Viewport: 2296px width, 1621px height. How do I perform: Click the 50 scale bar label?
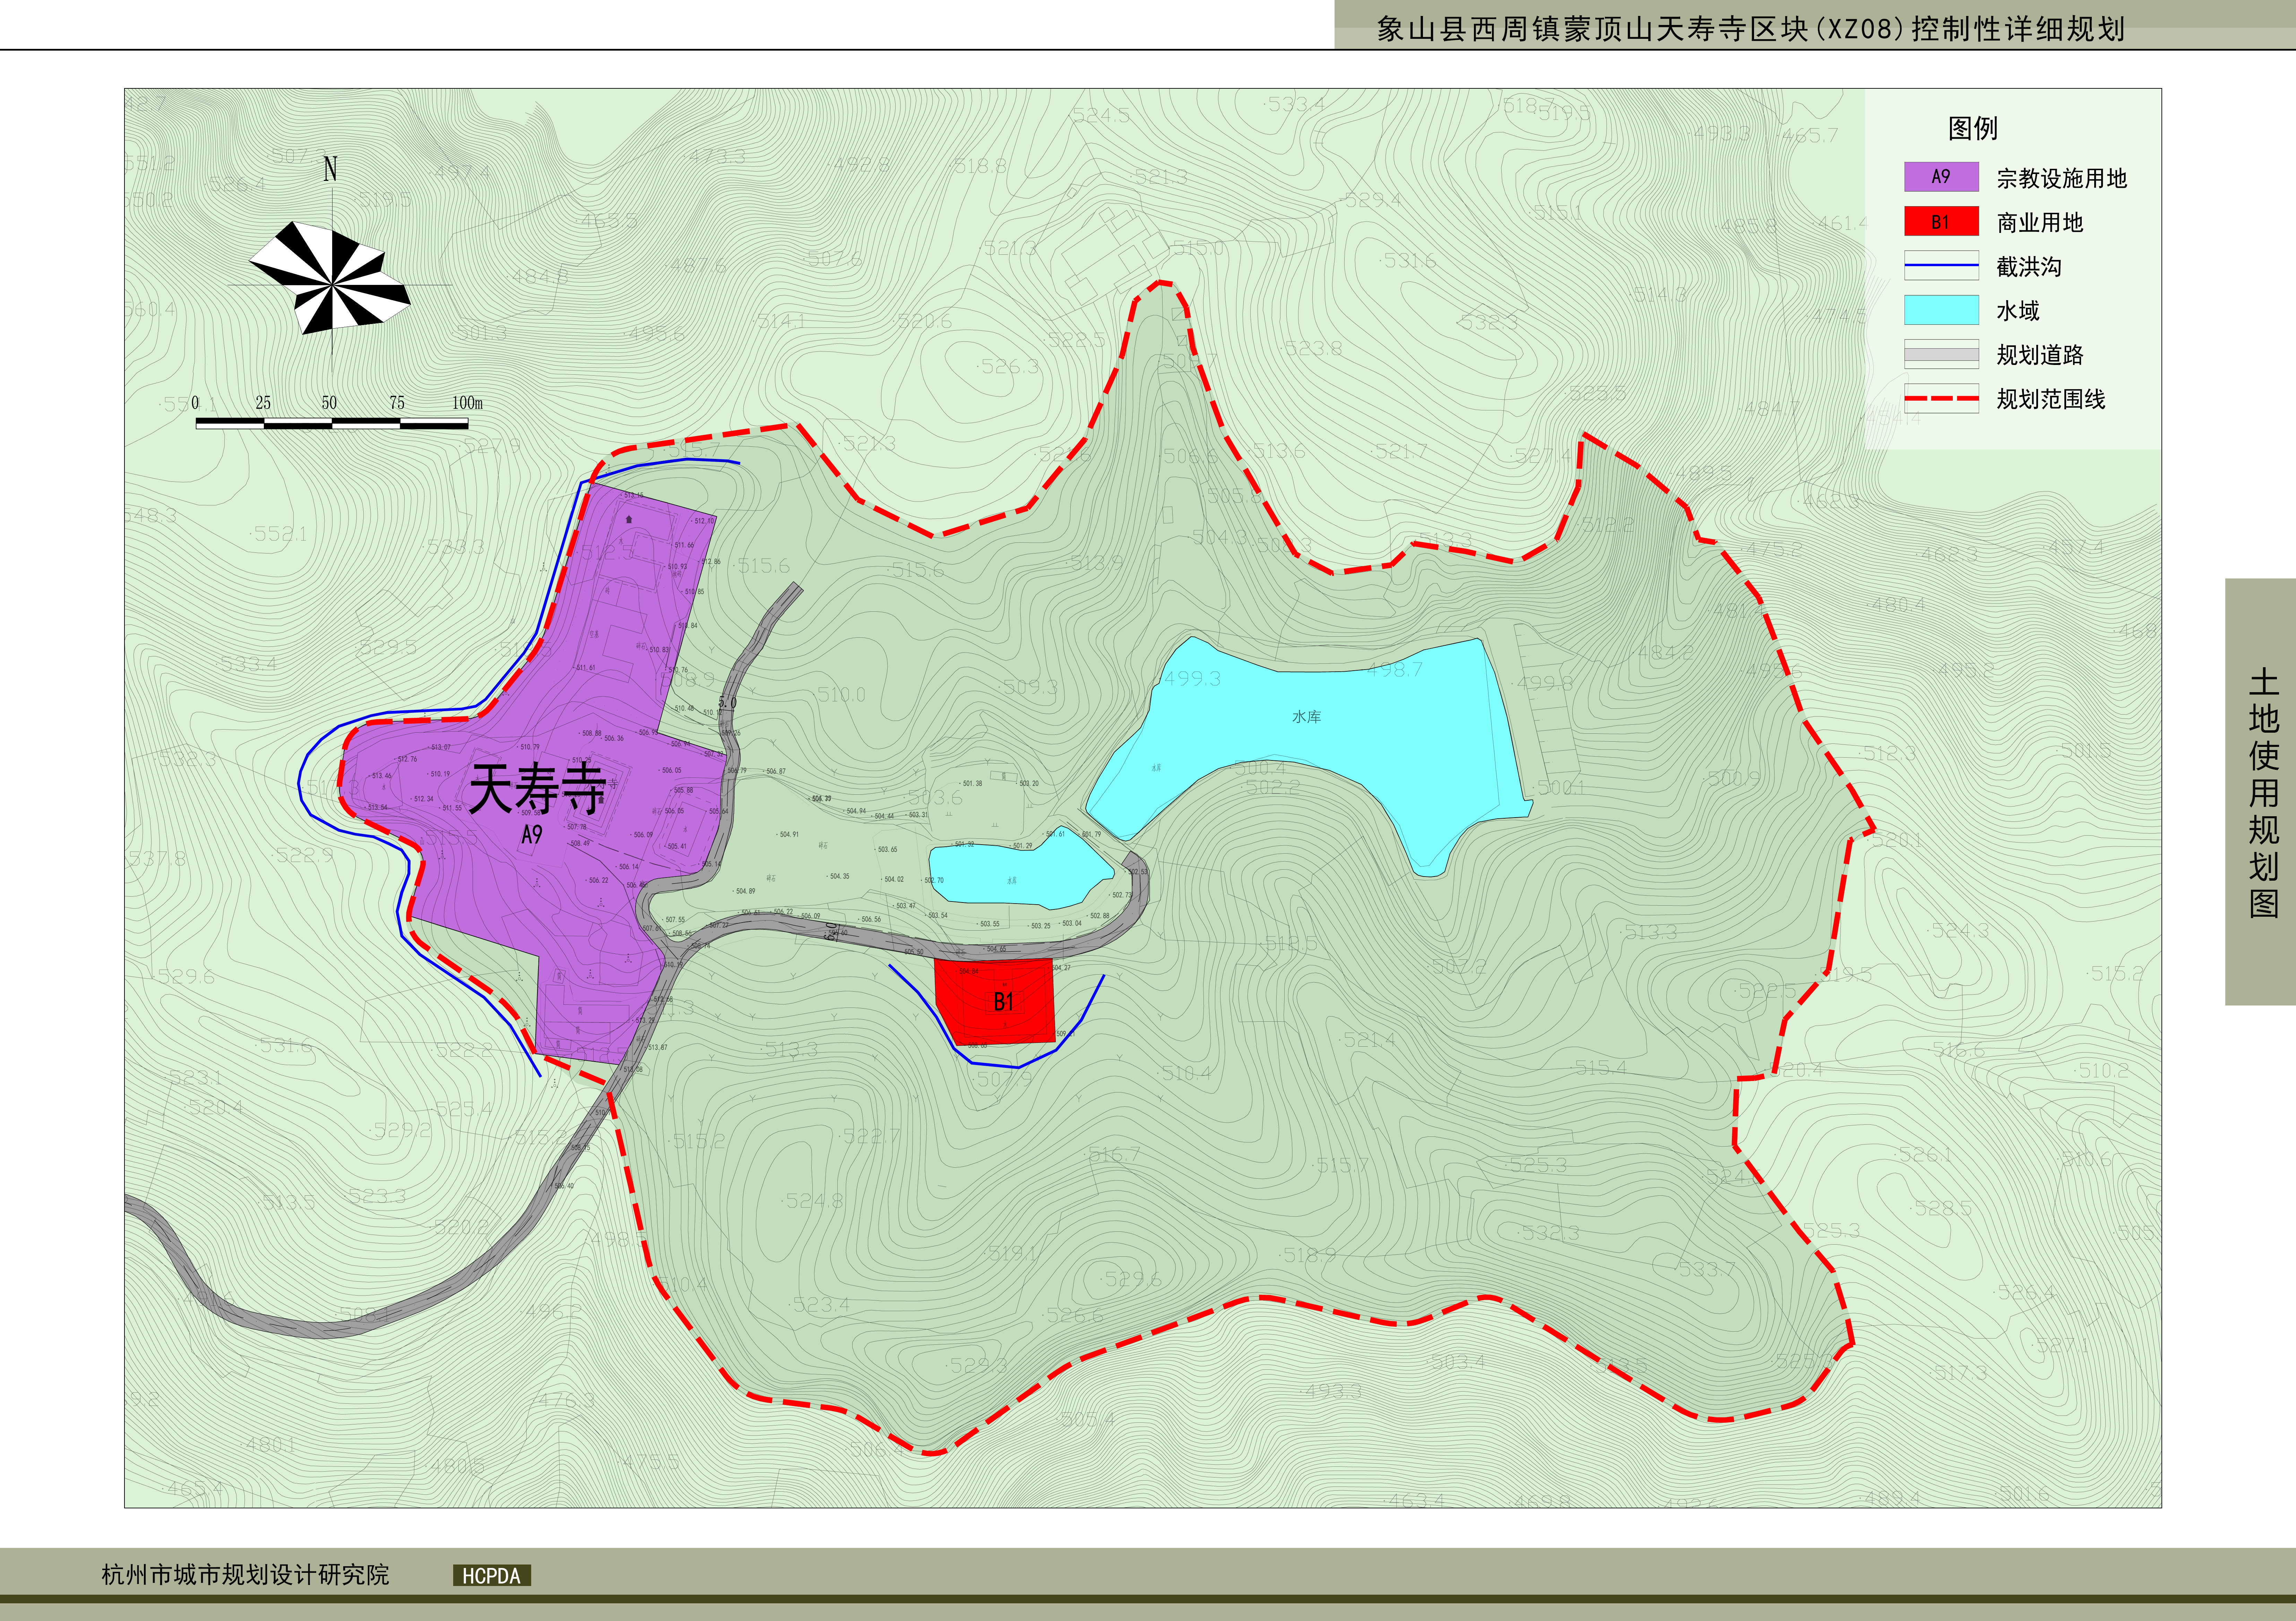pyautogui.click(x=329, y=403)
